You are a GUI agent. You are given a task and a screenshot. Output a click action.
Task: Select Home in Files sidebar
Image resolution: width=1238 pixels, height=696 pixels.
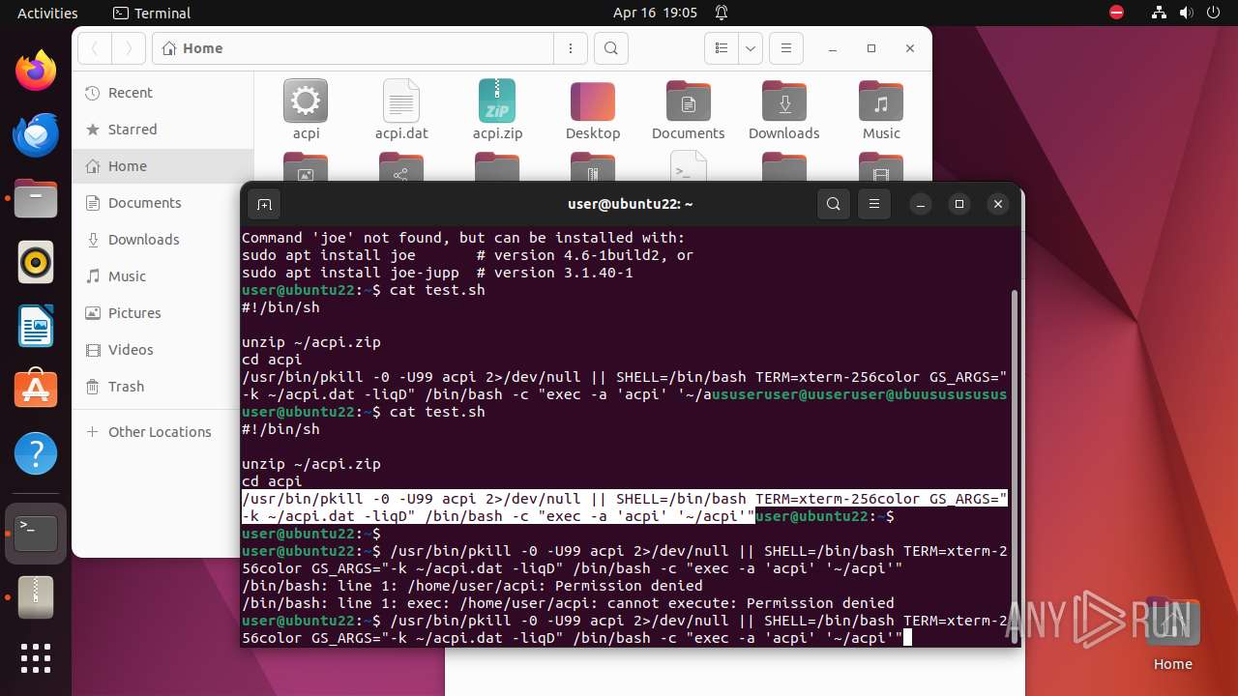pyautogui.click(x=162, y=166)
